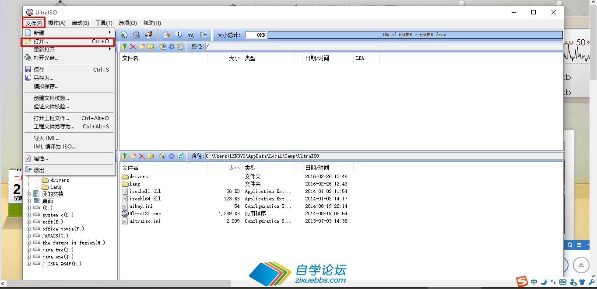Click the set boot file icon in image pane

(x=180, y=47)
